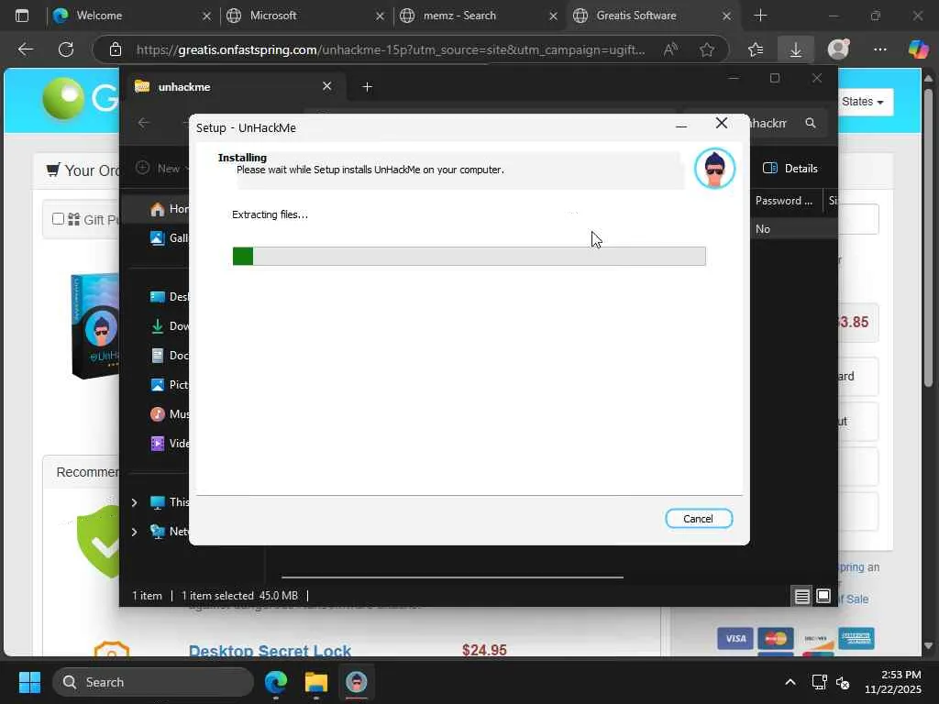Cancel the UnHackMe installation

coord(698,519)
